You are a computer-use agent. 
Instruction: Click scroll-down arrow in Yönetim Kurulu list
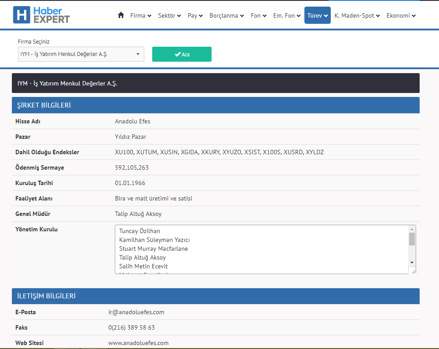pos(412,263)
